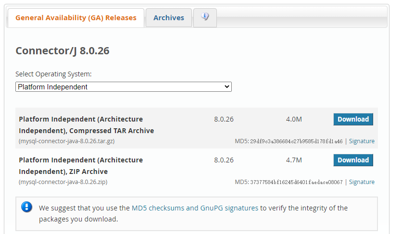Click MD5 hash 29df9c3a386684c27b9585d178fd1a46
Screen dimensions: 402x234
click(x=296, y=141)
